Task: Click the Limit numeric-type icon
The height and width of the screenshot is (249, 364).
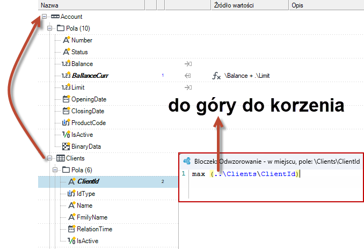Action: [x=66, y=87]
